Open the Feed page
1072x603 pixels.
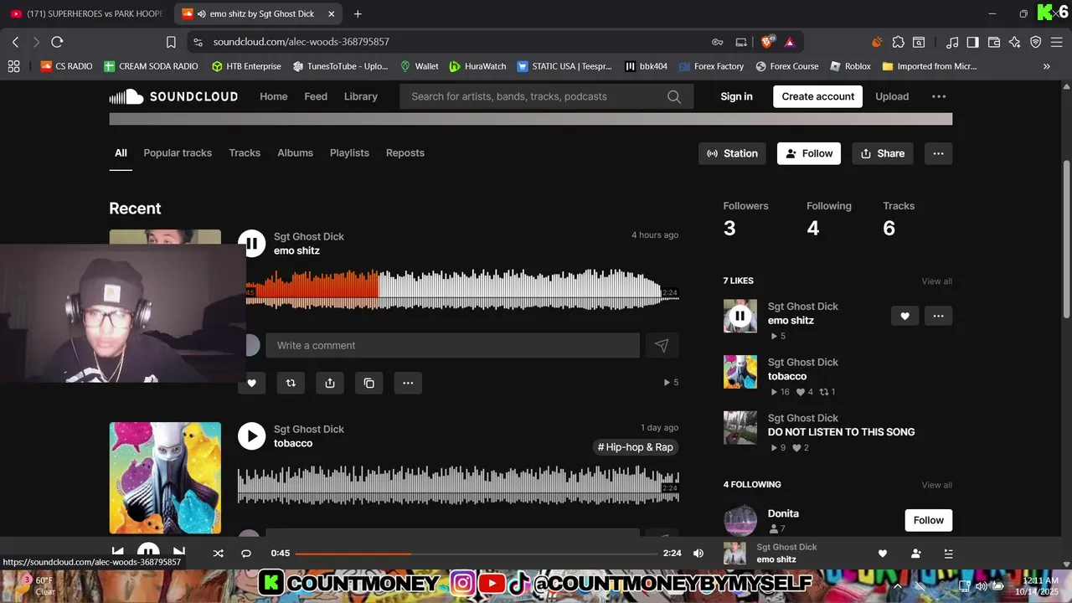tap(316, 96)
